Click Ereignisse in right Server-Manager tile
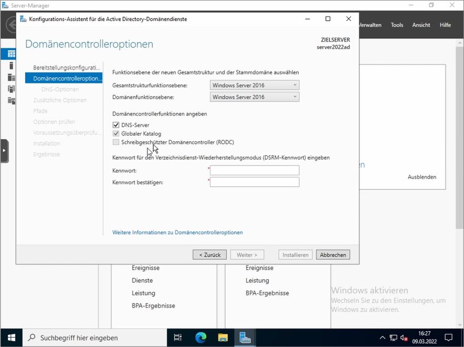The width and height of the screenshot is (464, 347). point(259,268)
